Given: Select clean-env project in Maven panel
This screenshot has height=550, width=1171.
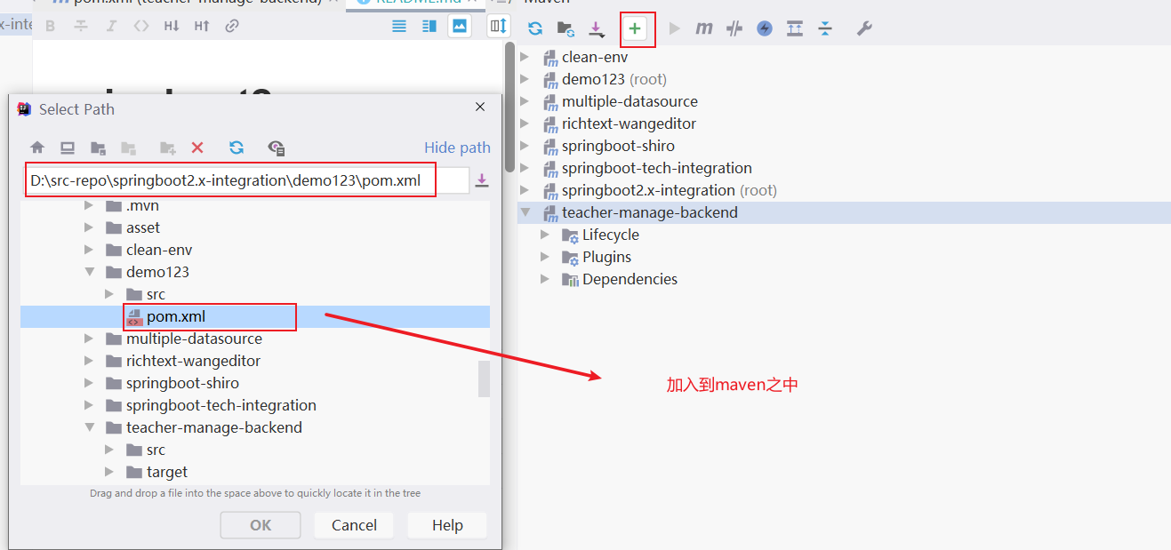Looking at the screenshot, I should point(594,57).
